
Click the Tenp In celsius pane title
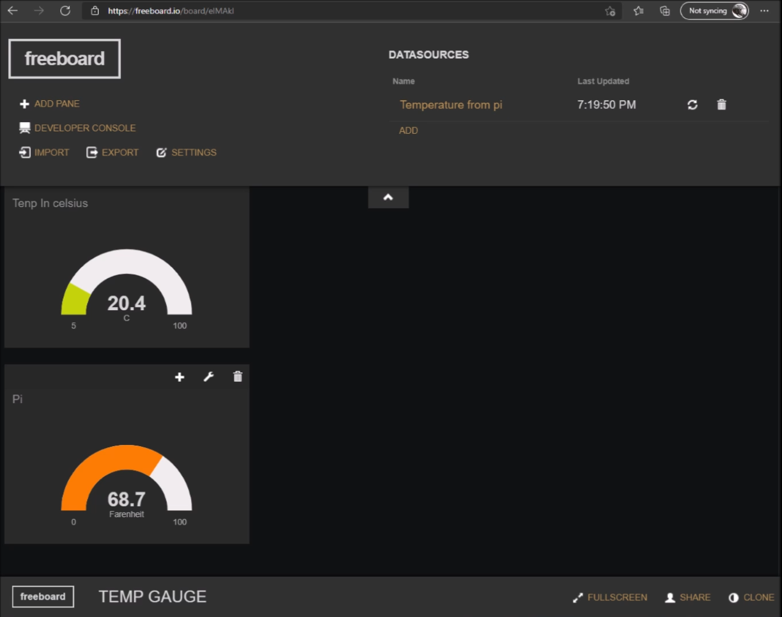click(50, 204)
